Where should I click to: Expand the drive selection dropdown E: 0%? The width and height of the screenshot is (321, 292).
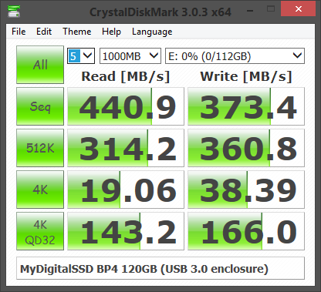tap(235, 55)
